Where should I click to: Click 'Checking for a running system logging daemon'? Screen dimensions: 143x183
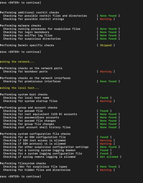[x=39, y=150]
